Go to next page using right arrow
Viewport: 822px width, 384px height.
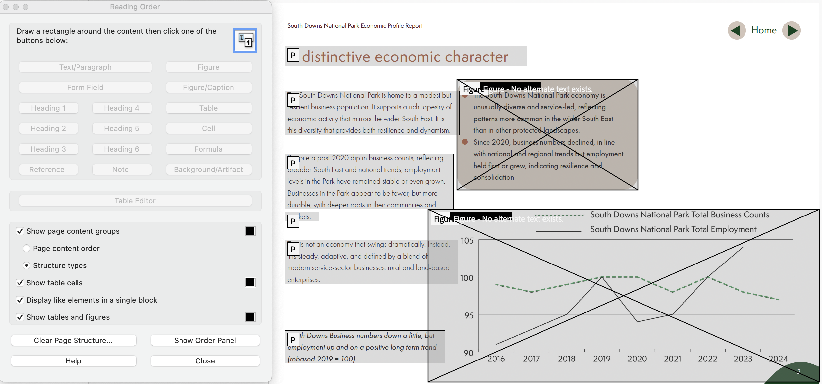792,30
